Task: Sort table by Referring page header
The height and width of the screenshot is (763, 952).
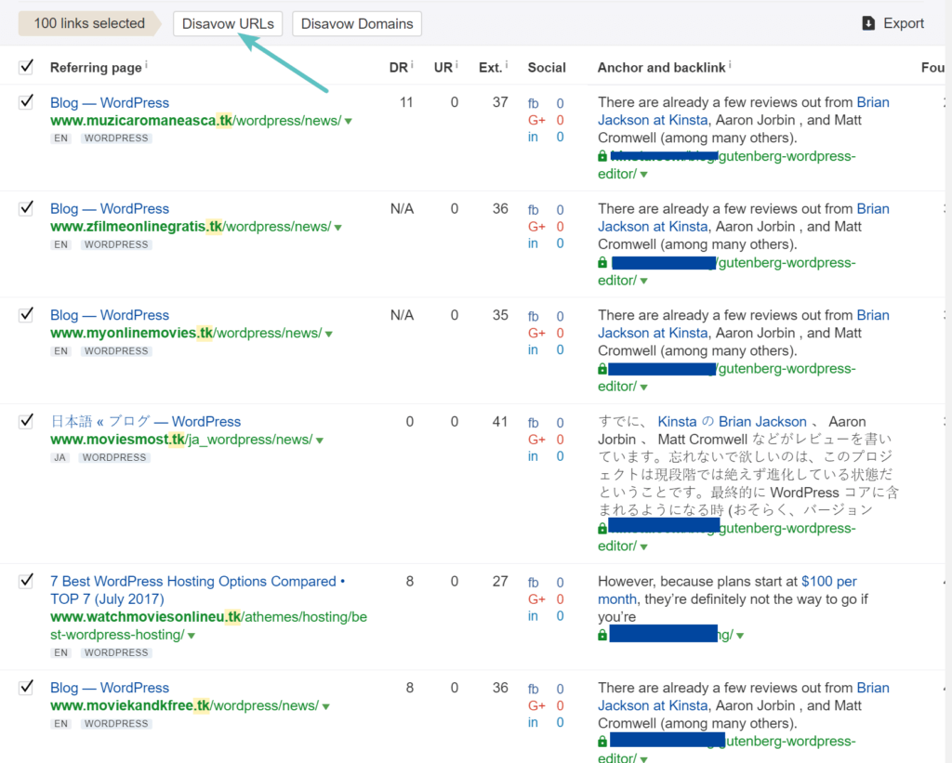Action: coord(96,67)
